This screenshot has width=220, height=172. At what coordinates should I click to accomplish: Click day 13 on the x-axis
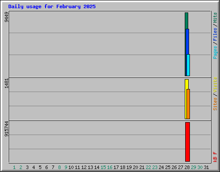click(90, 167)
